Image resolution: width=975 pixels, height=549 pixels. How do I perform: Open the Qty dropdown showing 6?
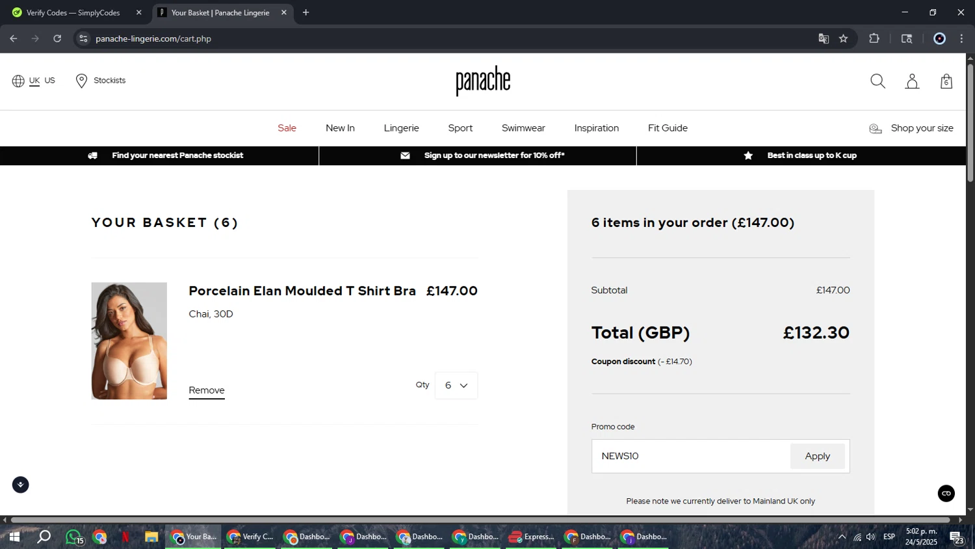(456, 386)
